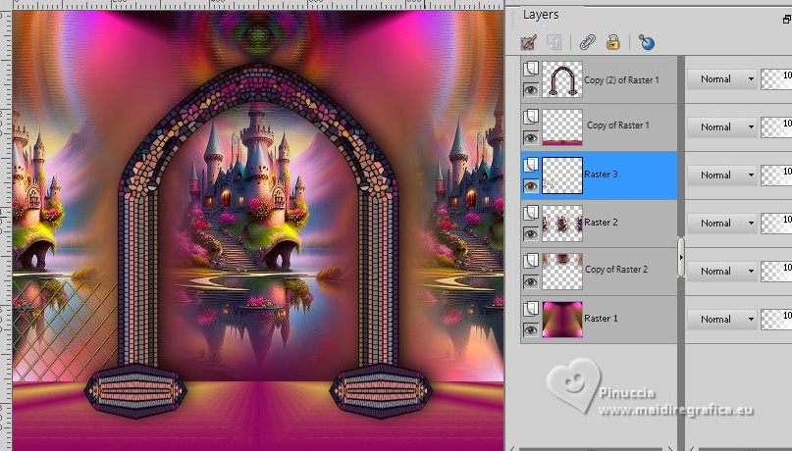Click the Edit Selection brush icon
Screen dimensions: 792x451
pyautogui.click(x=529, y=42)
